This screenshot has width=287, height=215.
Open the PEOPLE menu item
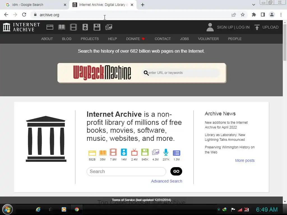pos(235,39)
